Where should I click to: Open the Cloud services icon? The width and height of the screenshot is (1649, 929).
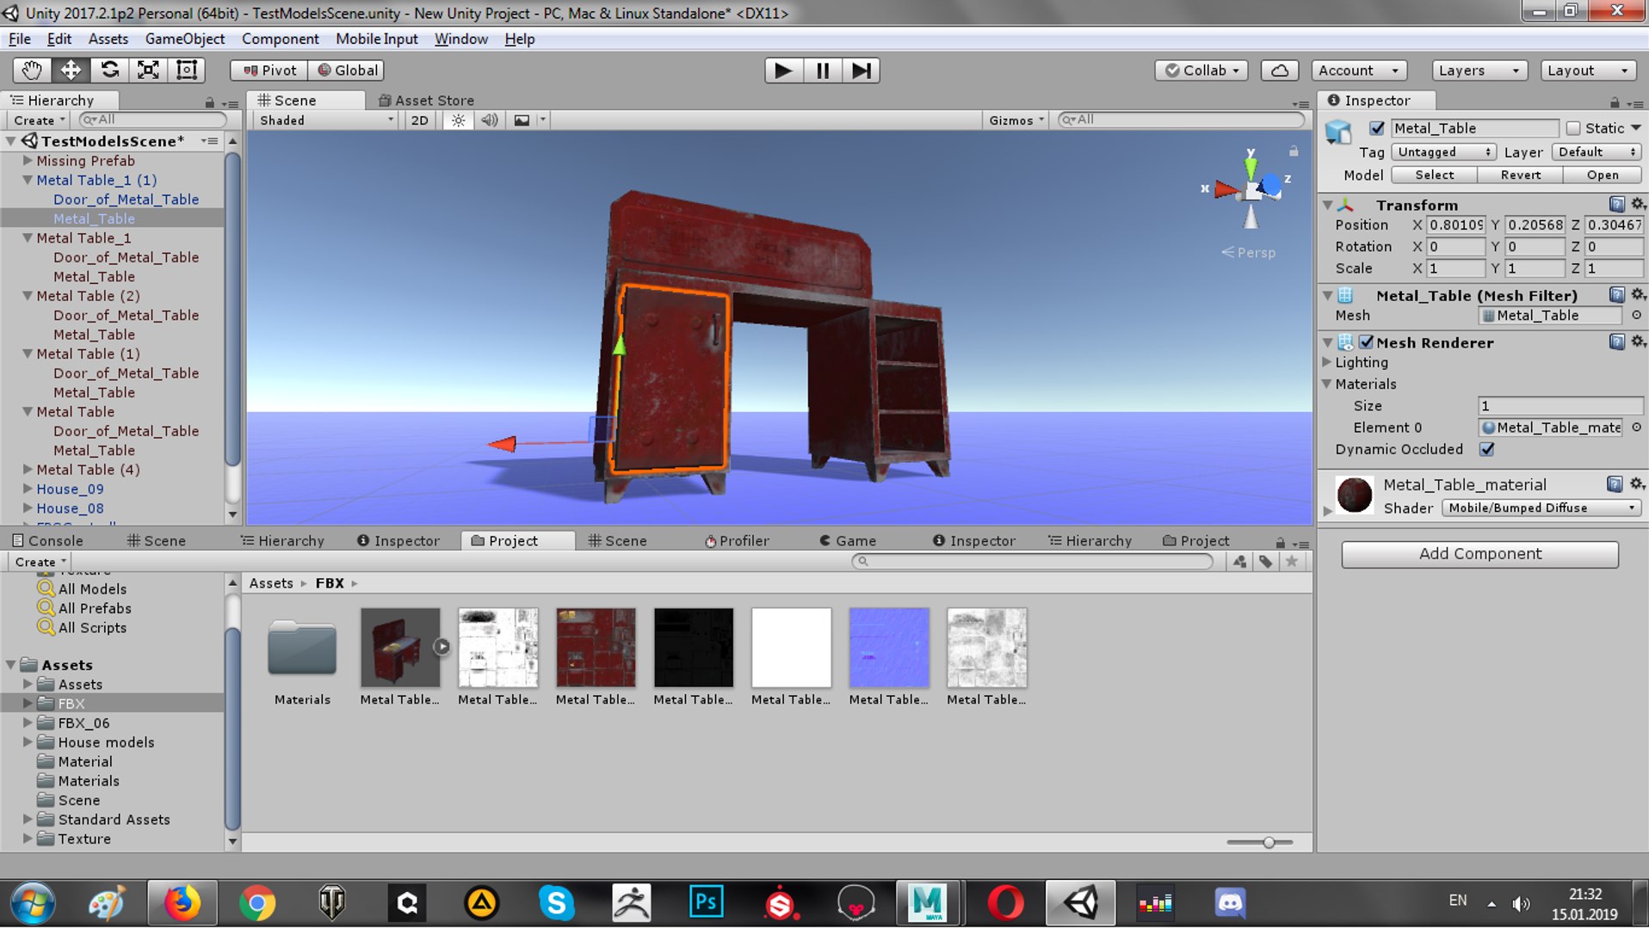1280,71
